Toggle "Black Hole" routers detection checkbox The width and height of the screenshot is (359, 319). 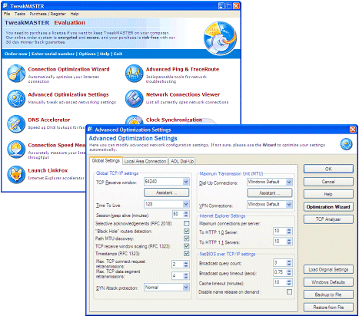(187, 232)
